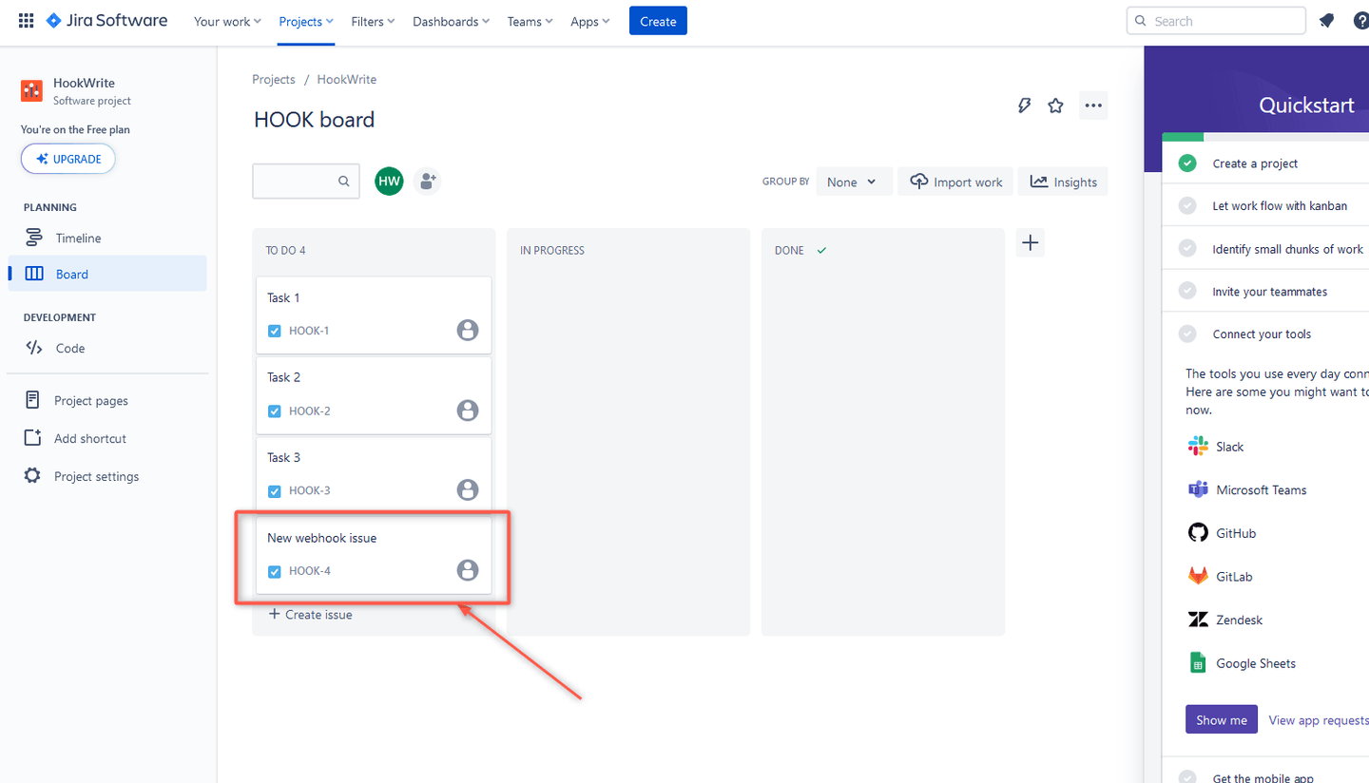
Task: Expand the Dashboards menu
Action: 451,20
